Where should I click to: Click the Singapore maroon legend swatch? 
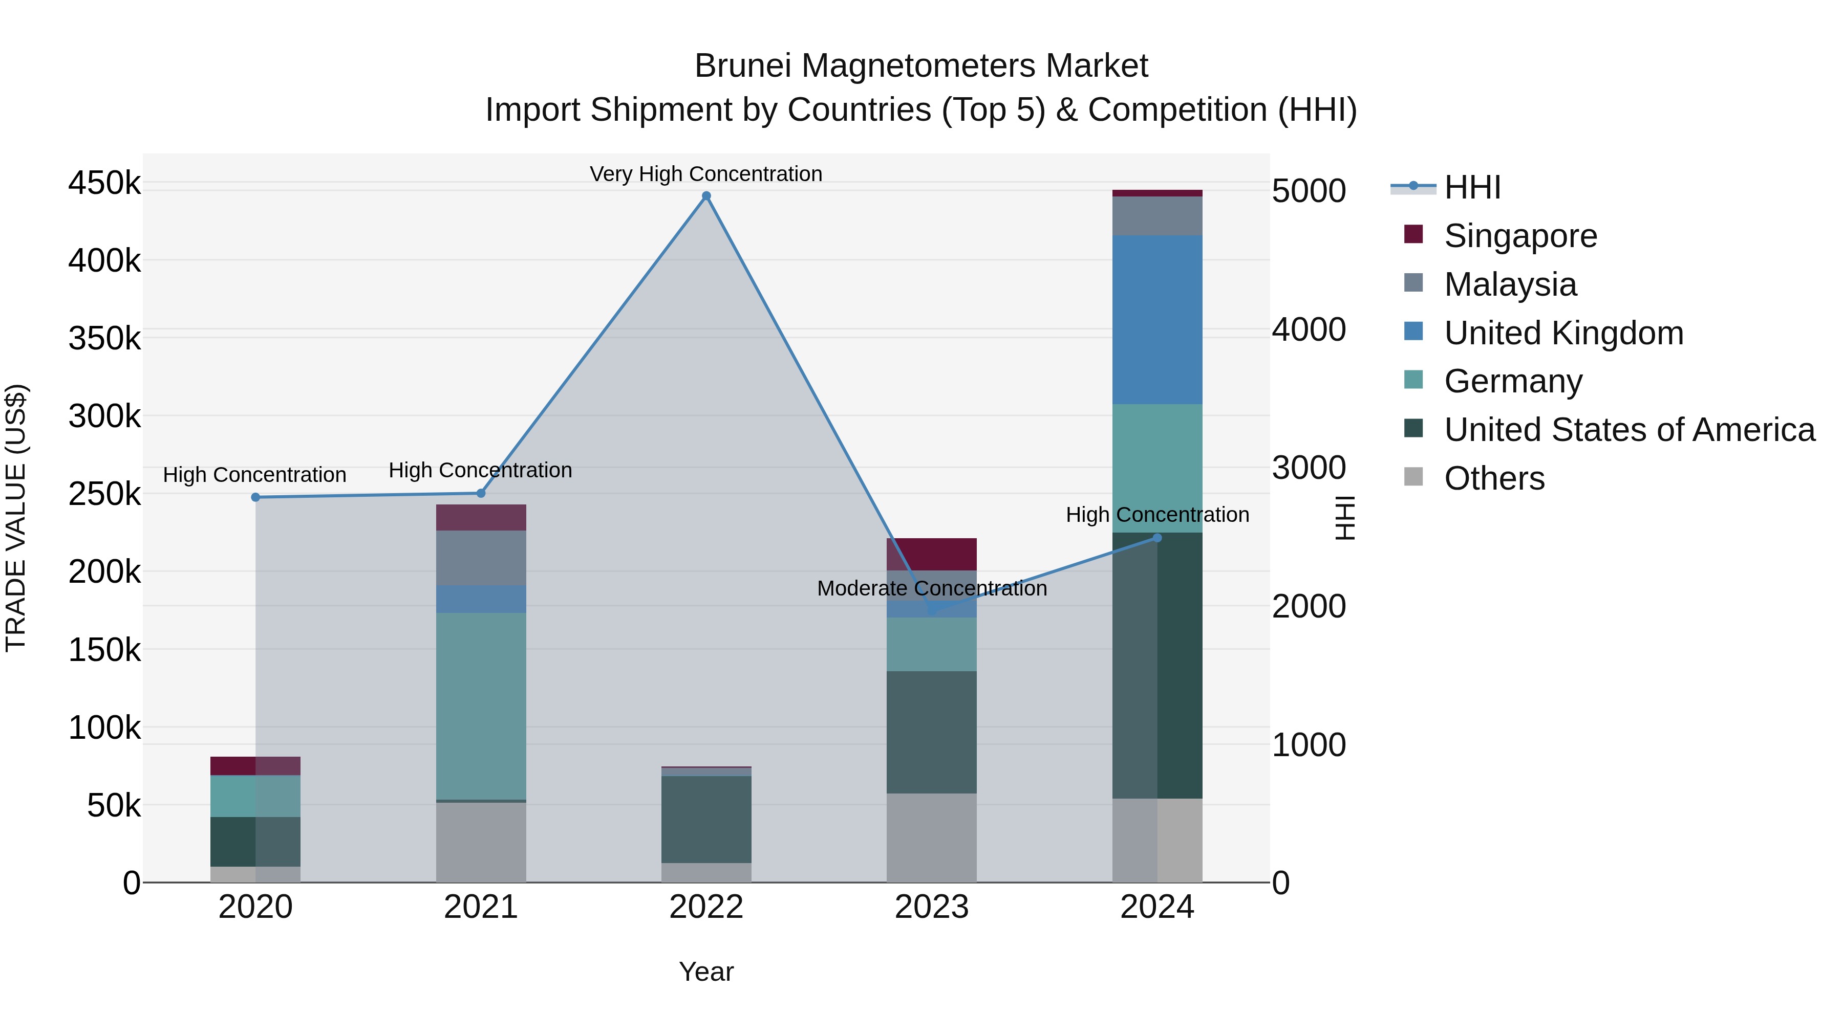click(x=1413, y=234)
